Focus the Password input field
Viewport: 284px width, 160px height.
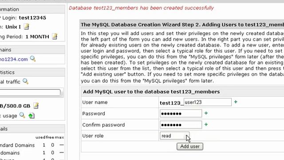pos(181,114)
